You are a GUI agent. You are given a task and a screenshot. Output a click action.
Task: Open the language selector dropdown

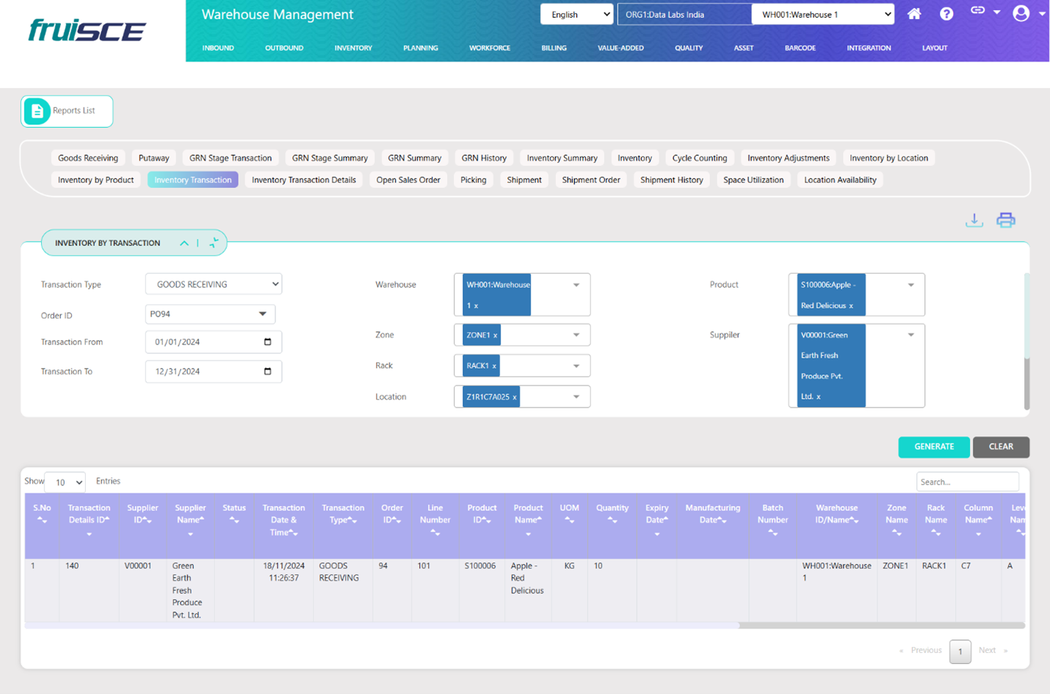click(x=576, y=15)
